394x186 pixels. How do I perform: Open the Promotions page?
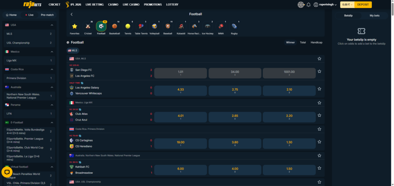pyautogui.click(x=153, y=5)
